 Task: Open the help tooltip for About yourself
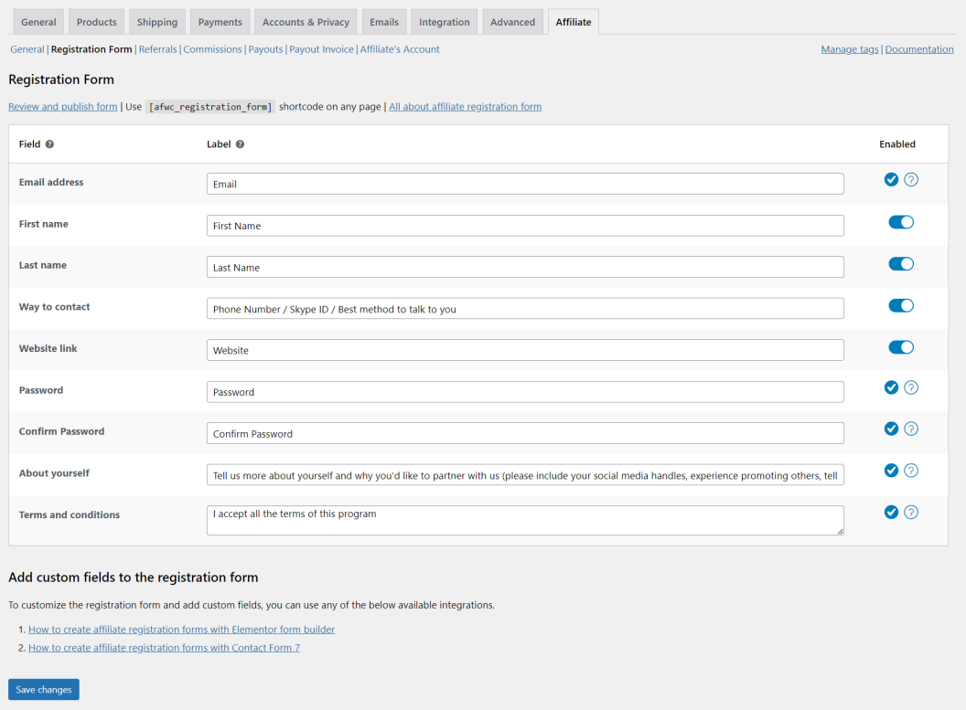pos(911,471)
